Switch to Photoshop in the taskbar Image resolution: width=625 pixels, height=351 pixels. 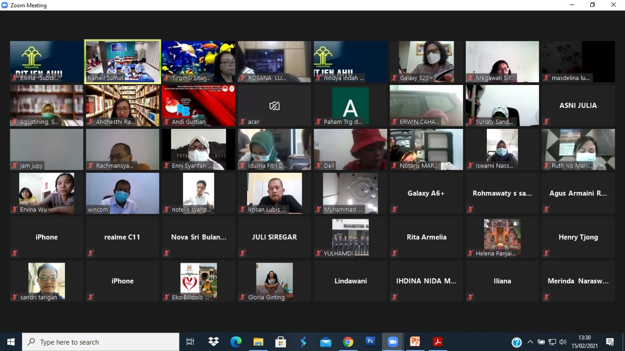coord(371,342)
